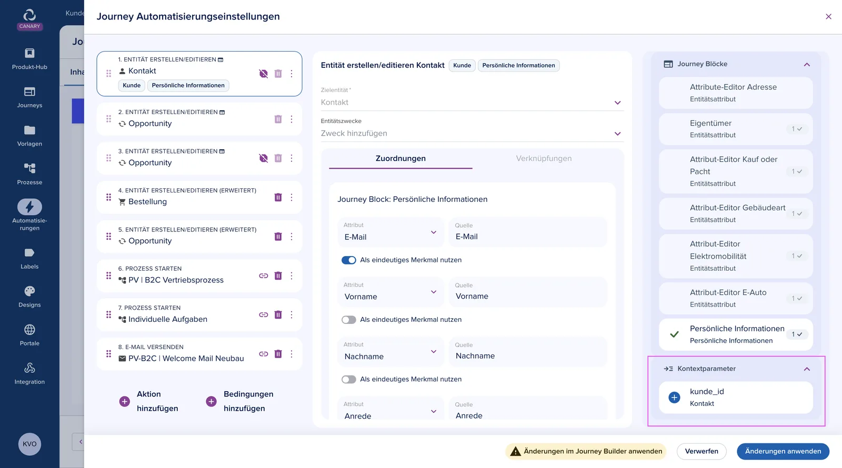Viewport: 842px width, 468px height.
Task: Switch to the Zuordnungen tab
Action: 400,158
